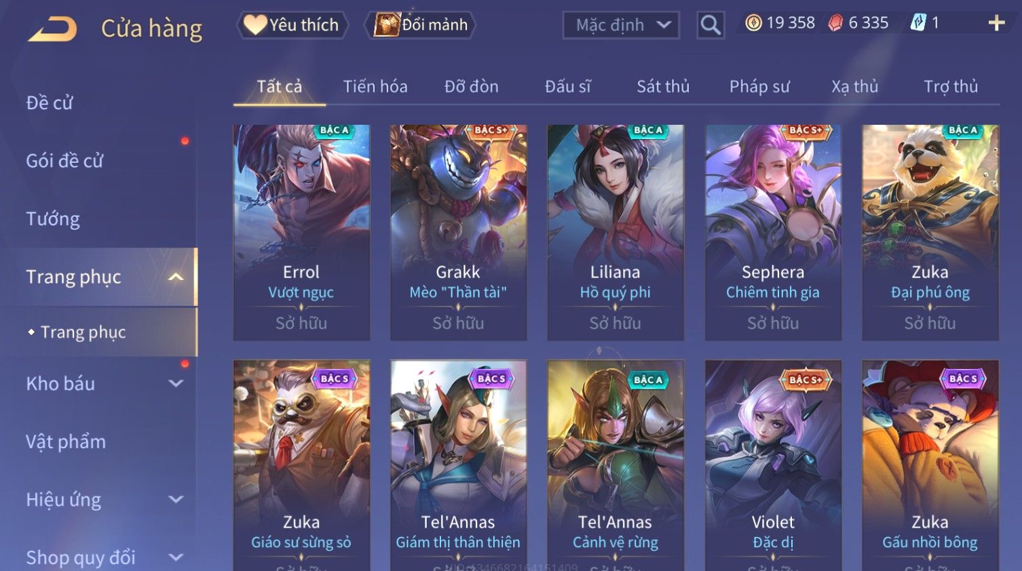1022x571 pixels.
Task: Open Yêu thích favorites heart button
Action: [292, 25]
